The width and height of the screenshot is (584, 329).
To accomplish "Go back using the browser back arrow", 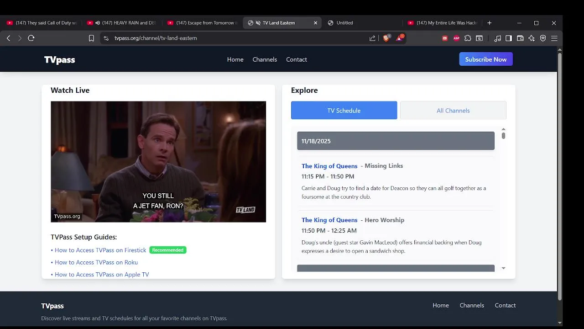I will [x=8, y=38].
